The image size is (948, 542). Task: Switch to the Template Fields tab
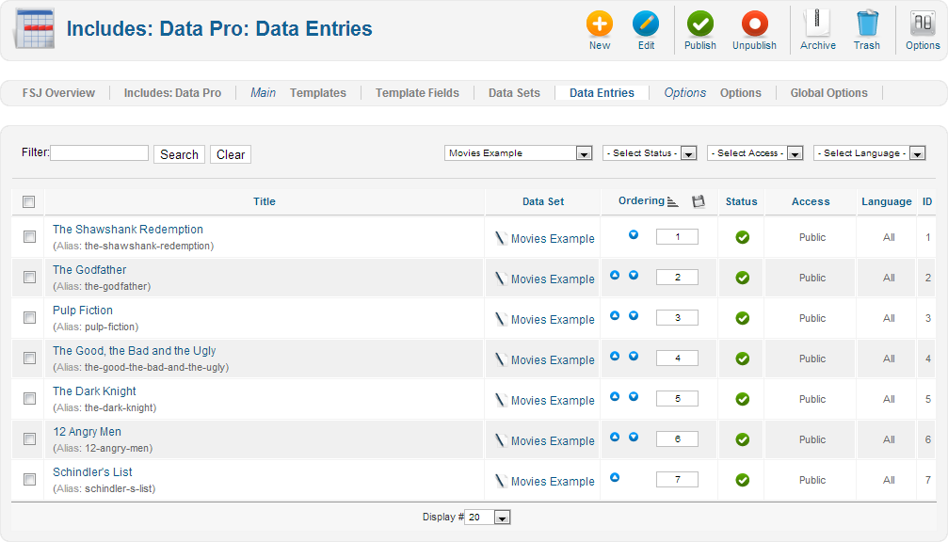point(417,93)
